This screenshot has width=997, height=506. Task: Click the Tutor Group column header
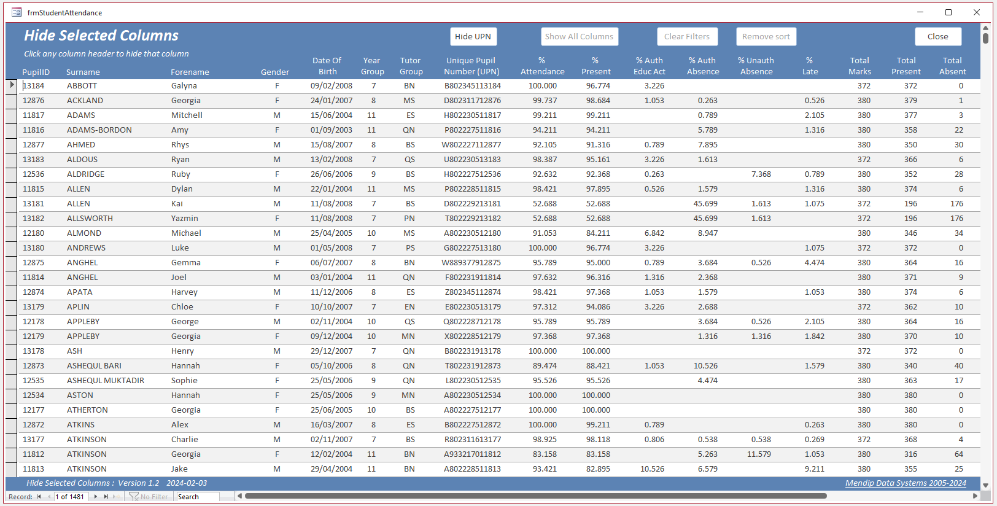[x=411, y=66]
